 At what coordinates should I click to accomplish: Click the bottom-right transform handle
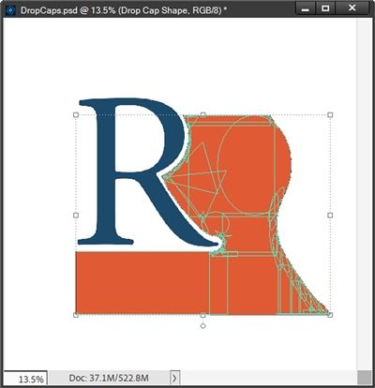tap(330, 315)
